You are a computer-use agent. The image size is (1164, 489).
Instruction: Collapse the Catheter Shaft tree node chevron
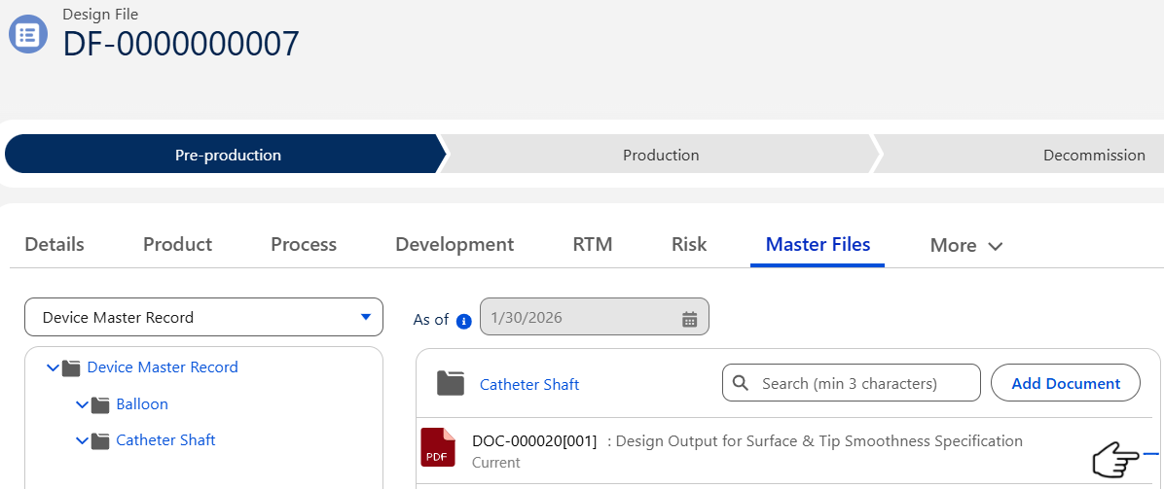pyautogui.click(x=82, y=441)
